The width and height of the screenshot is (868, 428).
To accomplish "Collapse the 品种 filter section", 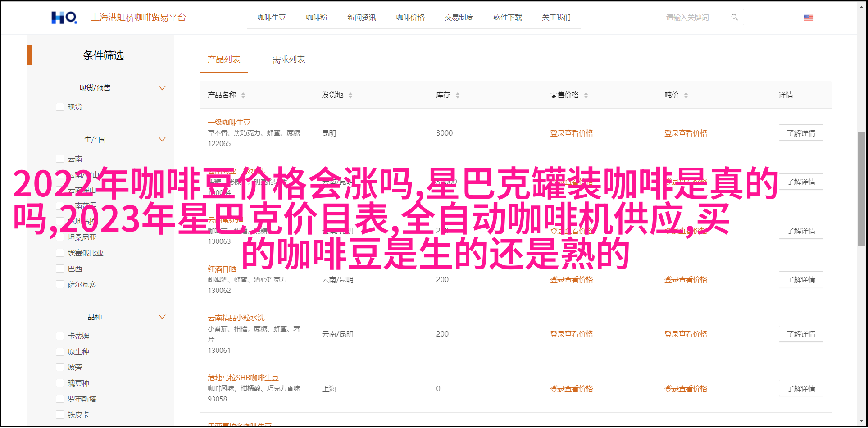I will [162, 317].
